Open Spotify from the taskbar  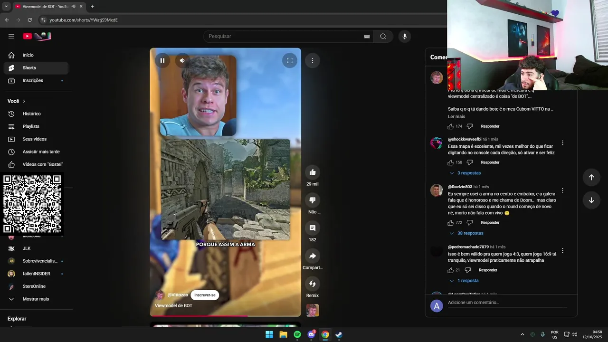point(297,334)
